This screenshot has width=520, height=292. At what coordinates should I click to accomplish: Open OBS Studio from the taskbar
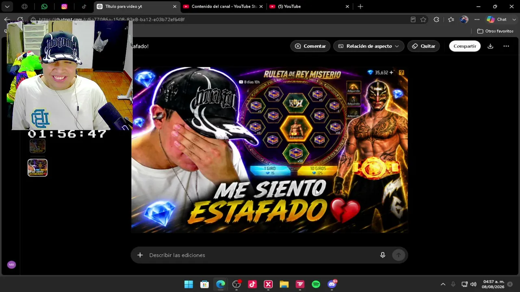[236, 284]
